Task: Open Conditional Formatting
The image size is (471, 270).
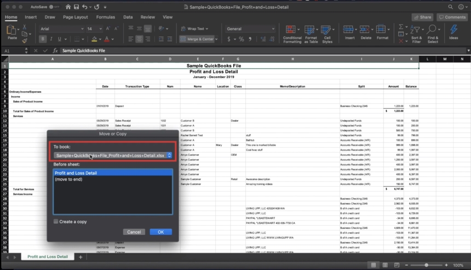Action: click(292, 34)
